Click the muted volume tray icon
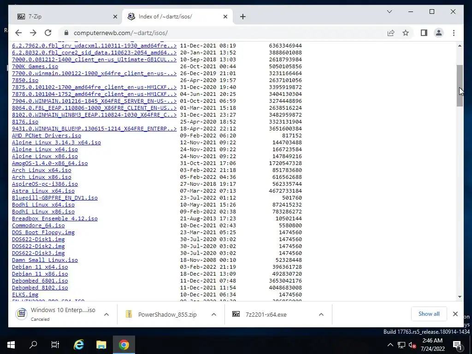 tap(413, 345)
